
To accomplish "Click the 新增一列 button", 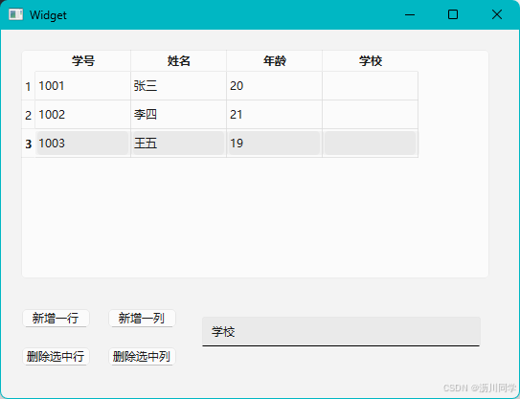I will coord(142,318).
